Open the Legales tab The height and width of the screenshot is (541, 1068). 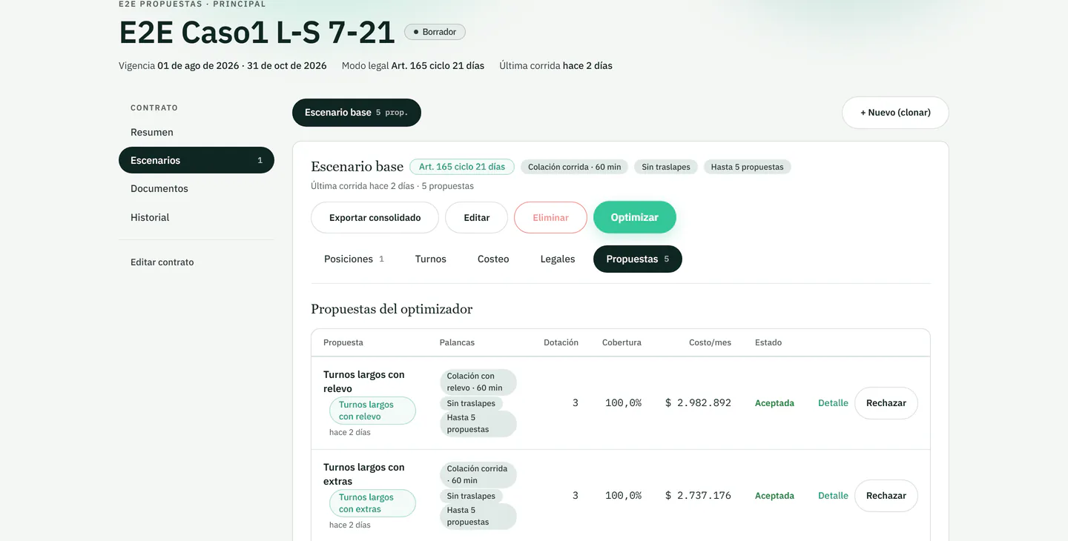click(558, 259)
